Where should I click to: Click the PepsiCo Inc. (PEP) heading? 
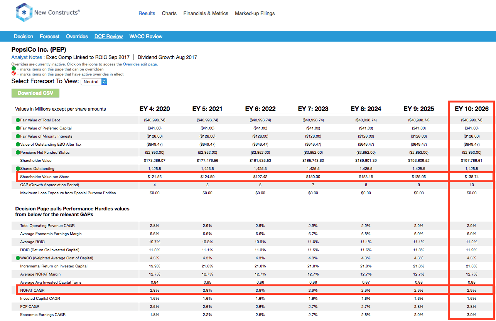coord(39,49)
